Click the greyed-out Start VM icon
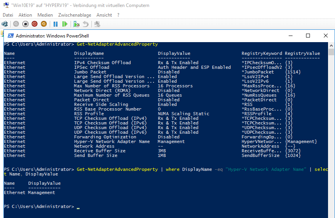Viewport: 335px width, 218px height. pyautogui.click(x=16, y=24)
